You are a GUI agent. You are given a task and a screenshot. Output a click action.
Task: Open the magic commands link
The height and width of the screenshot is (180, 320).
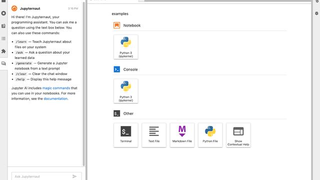[56, 88]
